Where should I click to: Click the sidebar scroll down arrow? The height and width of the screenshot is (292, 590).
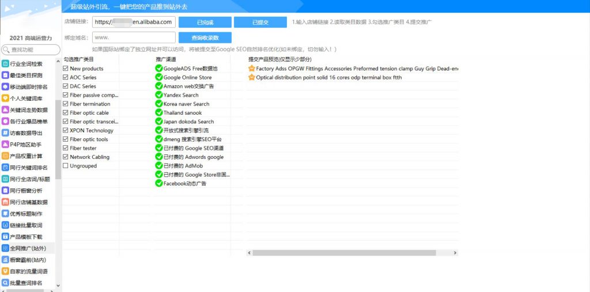[58, 286]
